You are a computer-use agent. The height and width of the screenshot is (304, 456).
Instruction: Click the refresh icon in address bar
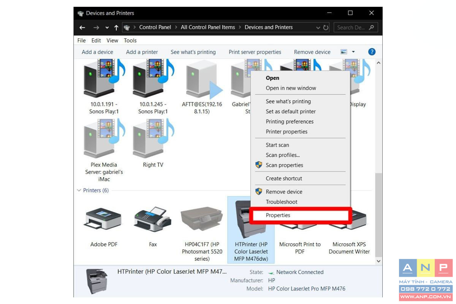click(326, 27)
